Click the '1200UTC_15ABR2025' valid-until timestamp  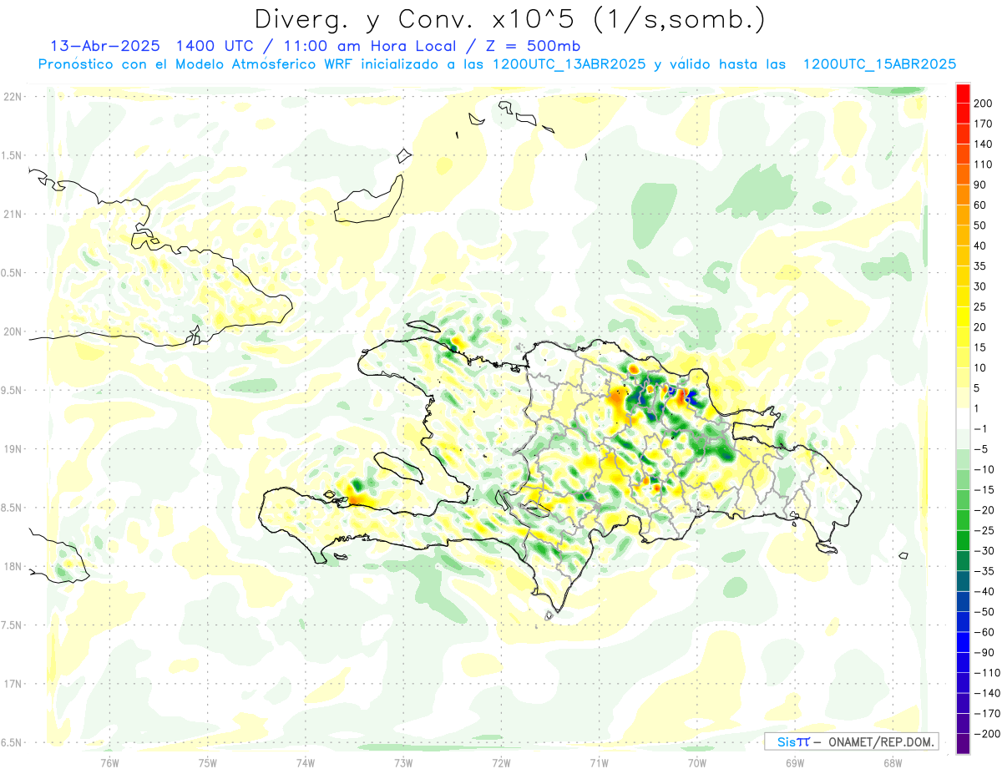[879, 64]
